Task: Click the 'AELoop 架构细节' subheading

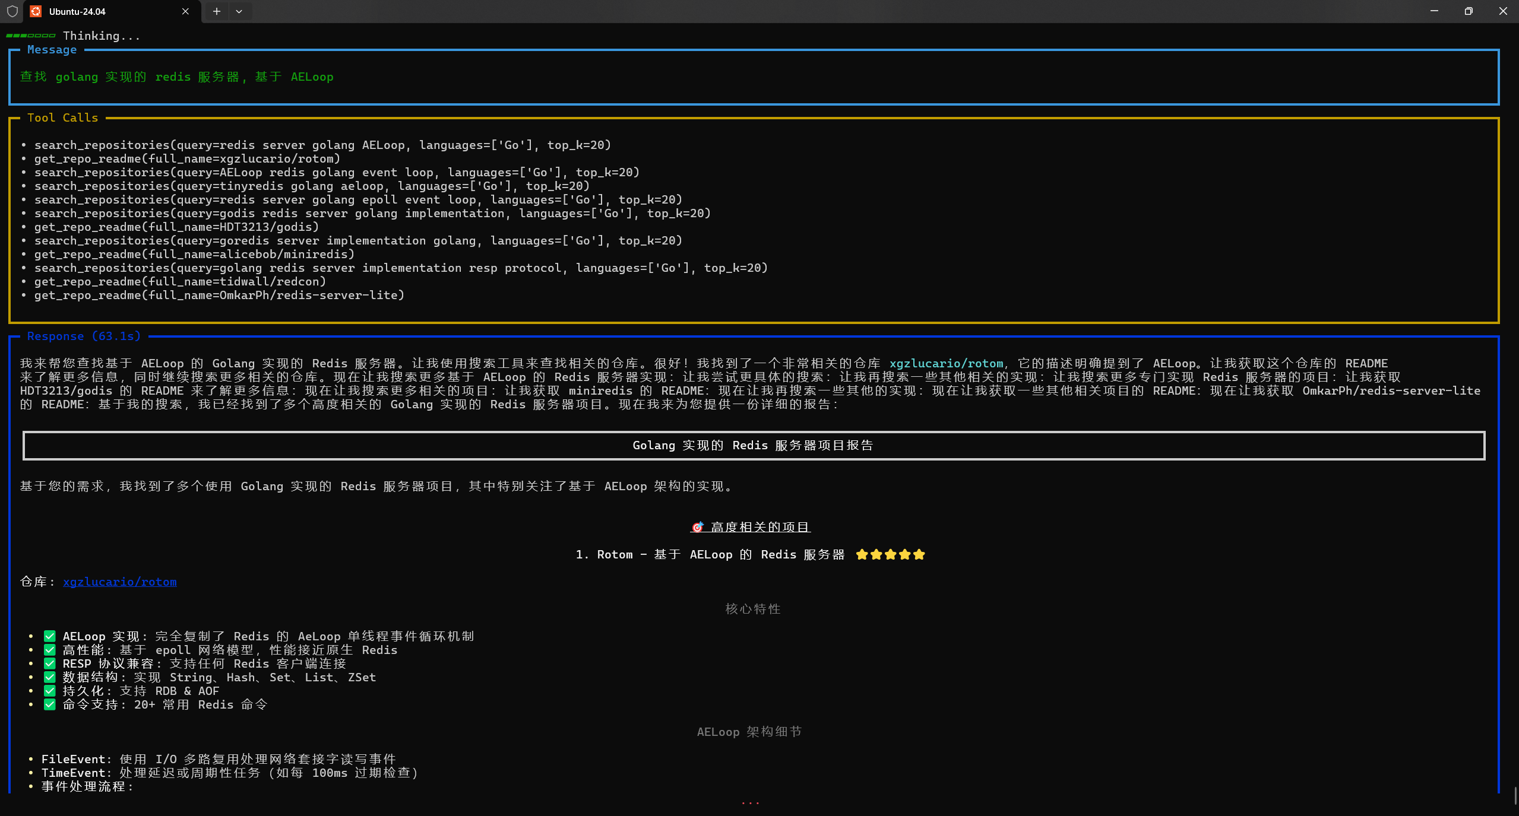Action: click(x=749, y=732)
